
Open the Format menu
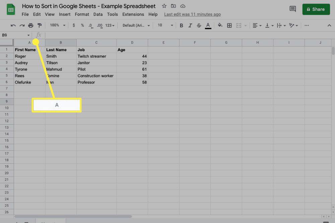(82, 14)
